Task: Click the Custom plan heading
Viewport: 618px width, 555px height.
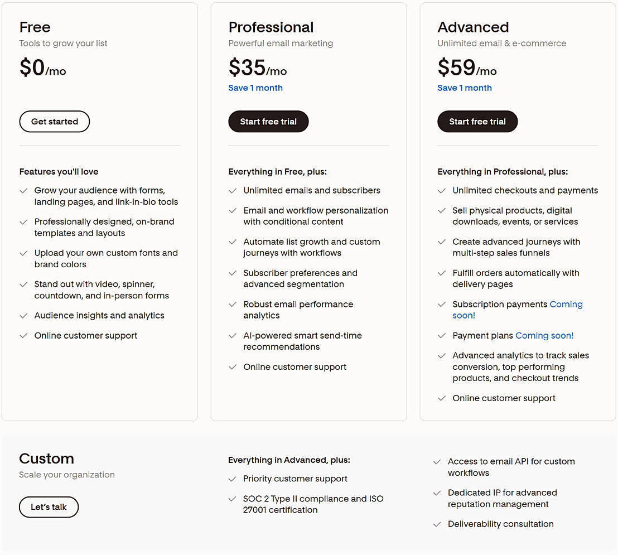Action: point(46,459)
